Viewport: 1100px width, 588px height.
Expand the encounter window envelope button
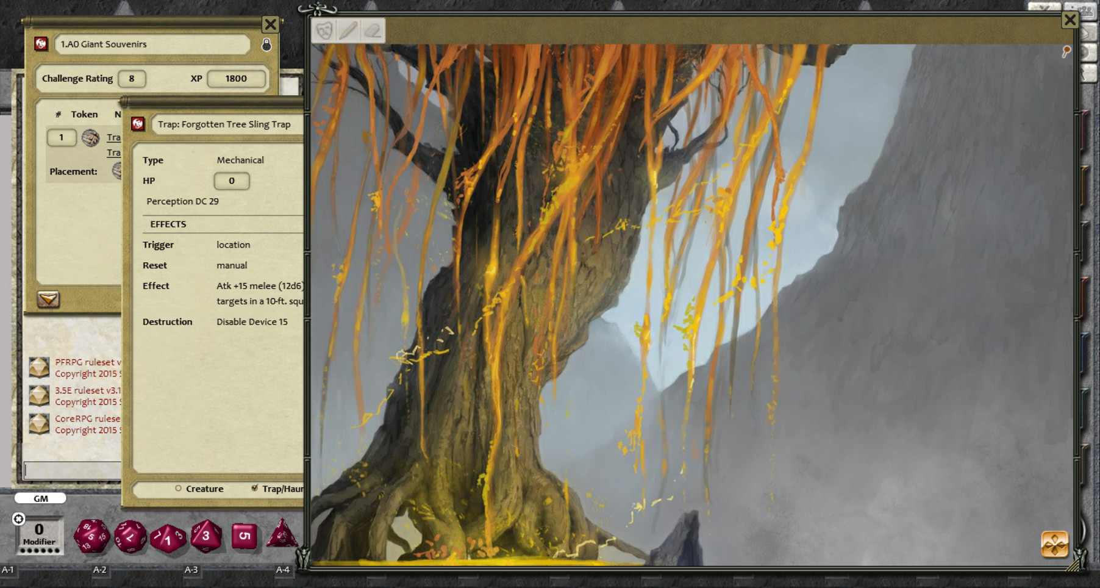point(47,299)
